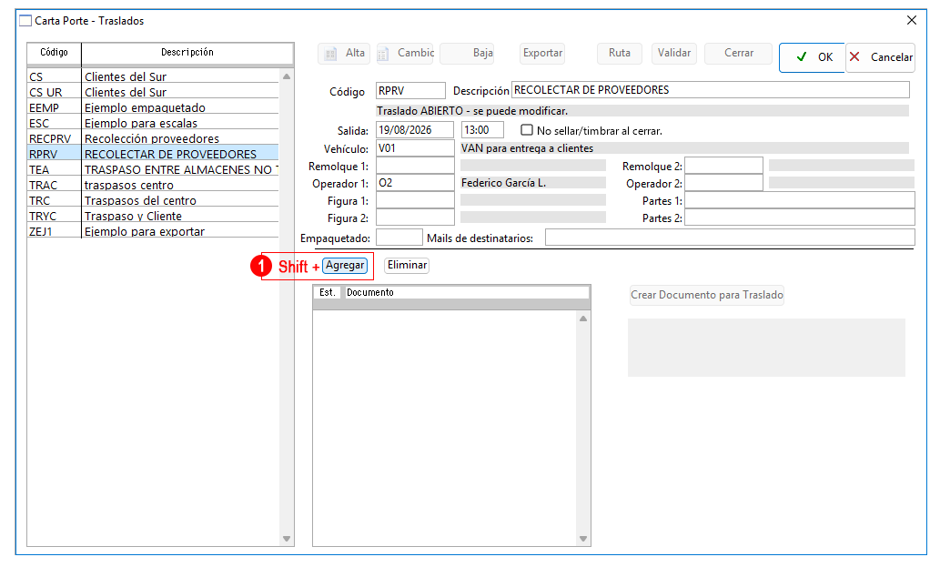Click traslados list scroll up arrow
The width and height of the screenshot is (940, 567).
[x=287, y=76]
